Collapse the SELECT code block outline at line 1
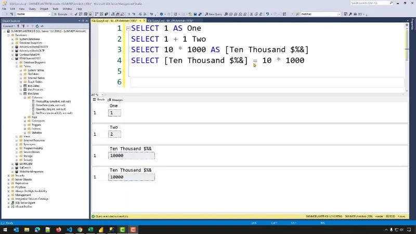The image size is (416, 234). click(x=128, y=29)
